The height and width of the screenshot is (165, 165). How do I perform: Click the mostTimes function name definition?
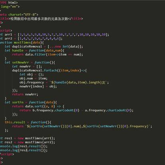click(22, 43)
